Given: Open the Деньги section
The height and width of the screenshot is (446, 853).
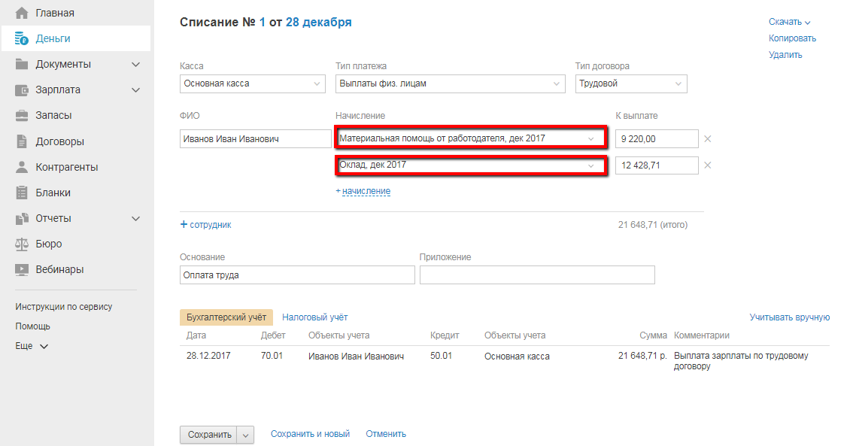Looking at the screenshot, I should pos(53,38).
